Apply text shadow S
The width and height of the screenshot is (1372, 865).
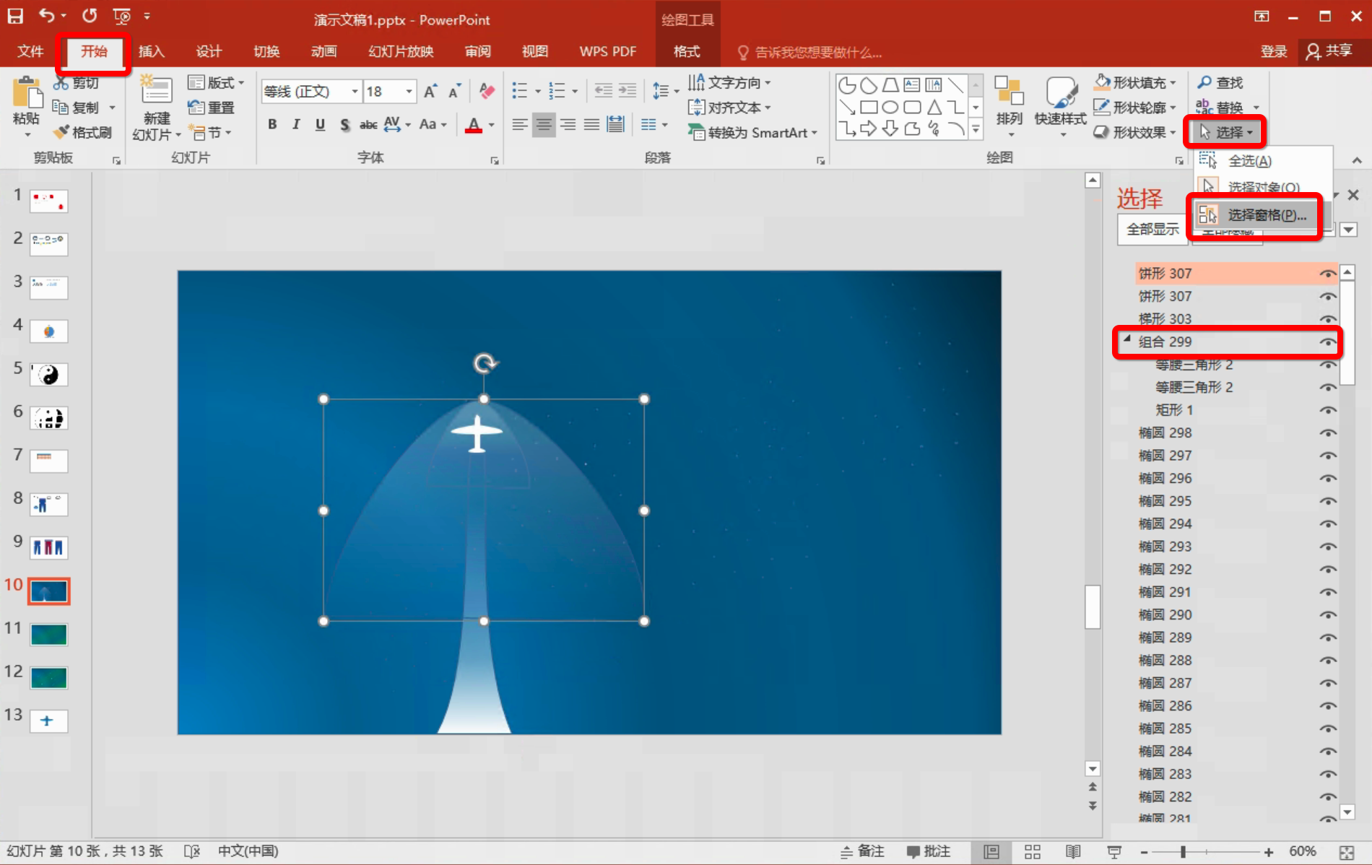[344, 124]
